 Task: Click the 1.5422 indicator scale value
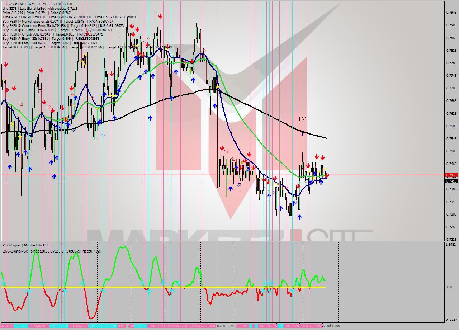(x=451, y=245)
